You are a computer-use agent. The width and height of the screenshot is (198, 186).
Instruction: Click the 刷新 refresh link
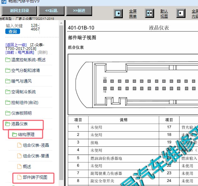pyautogui.click(x=43, y=52)
